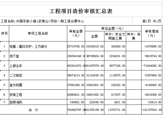Select cell value -23614.00
This screenshot has width=163, height=115.
152,102
